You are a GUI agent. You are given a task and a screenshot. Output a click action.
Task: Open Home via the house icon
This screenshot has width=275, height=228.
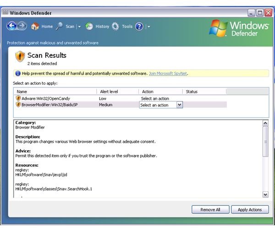tap(35, 27)
